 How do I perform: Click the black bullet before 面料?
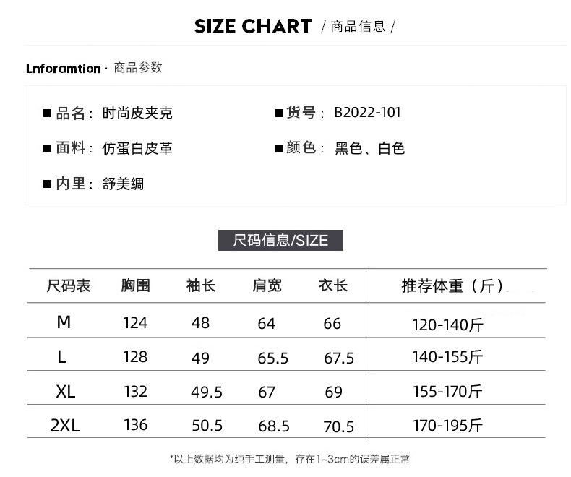click(47, 149)
